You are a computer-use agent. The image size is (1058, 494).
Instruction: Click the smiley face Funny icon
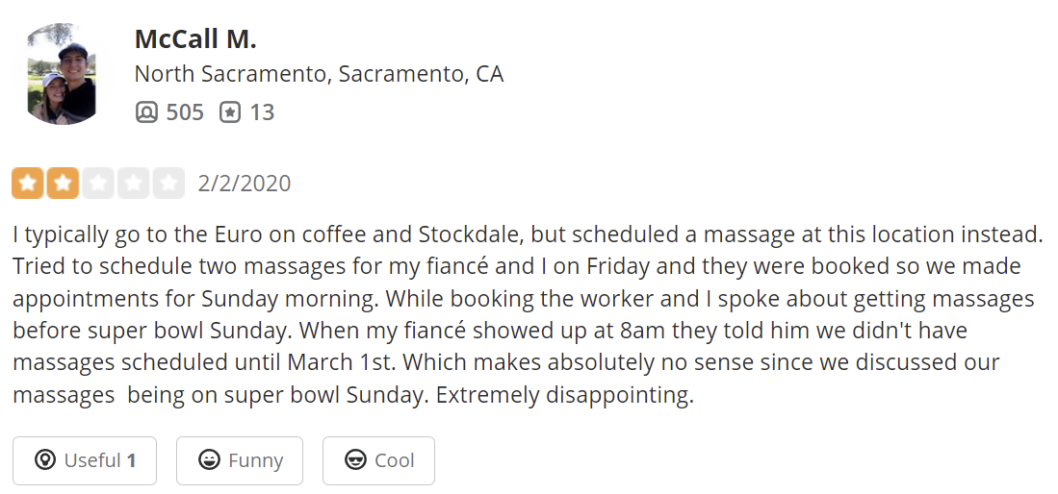coord(208,460)
